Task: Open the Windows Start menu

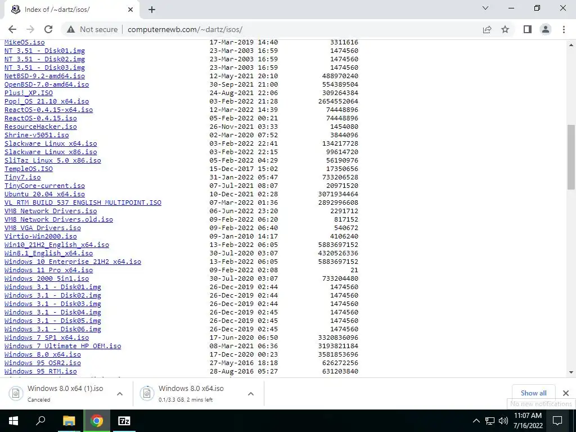Action: point(13,421)
